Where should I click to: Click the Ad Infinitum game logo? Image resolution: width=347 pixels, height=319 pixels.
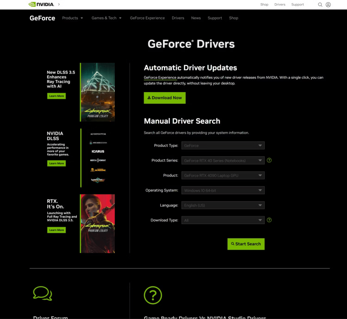tap(98, 134)
